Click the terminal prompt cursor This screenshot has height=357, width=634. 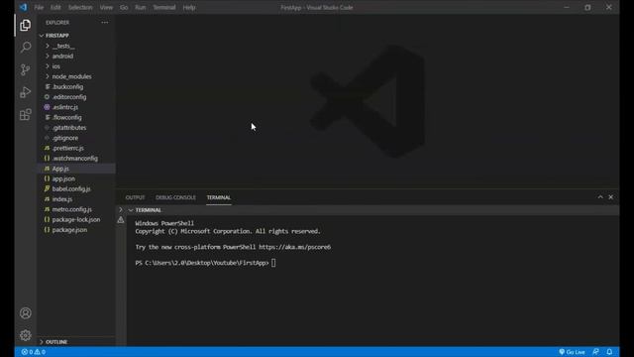[273, 263]
